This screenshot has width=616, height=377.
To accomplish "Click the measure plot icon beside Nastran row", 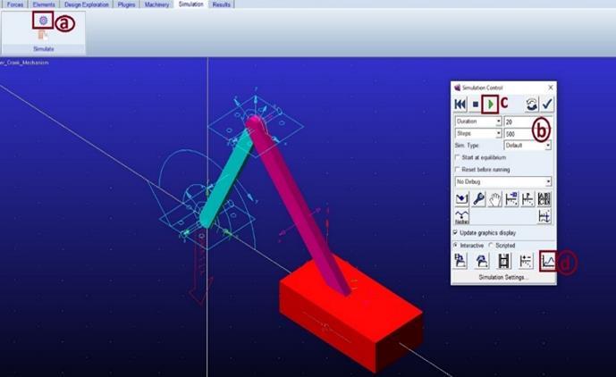I will point(544,216).
